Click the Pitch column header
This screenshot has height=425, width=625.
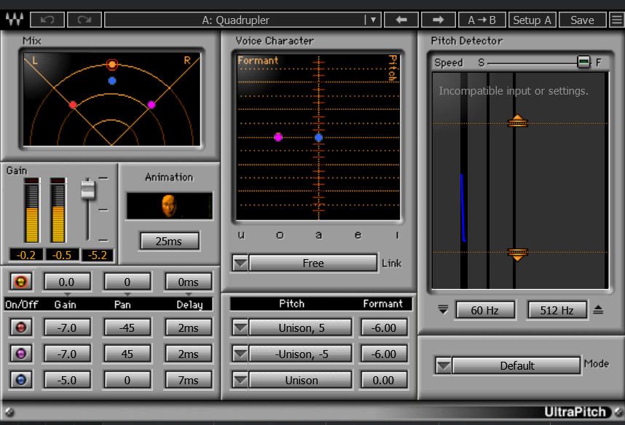(292, 303)
